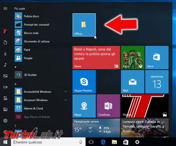The width and height of the screenshot is (176, 146).
Task: Open Videos folder from sidebar
Action: click(x=5, y=87)
